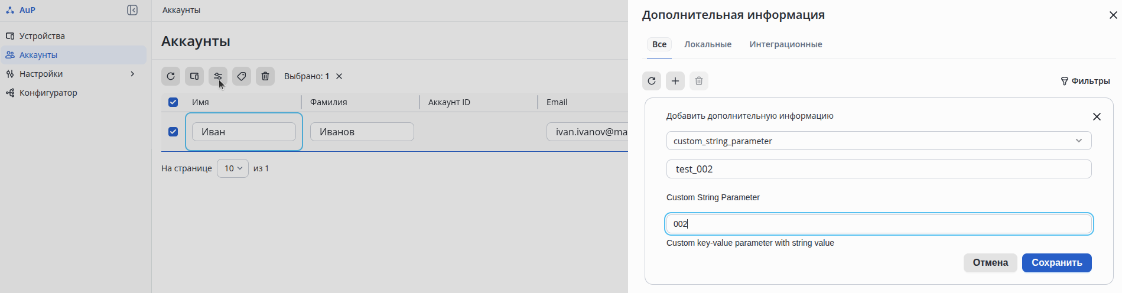Image resolution: width=1122 pixels, height=293 pixels.
Task: Refresh the additional information list
Action: click(652, 81)
